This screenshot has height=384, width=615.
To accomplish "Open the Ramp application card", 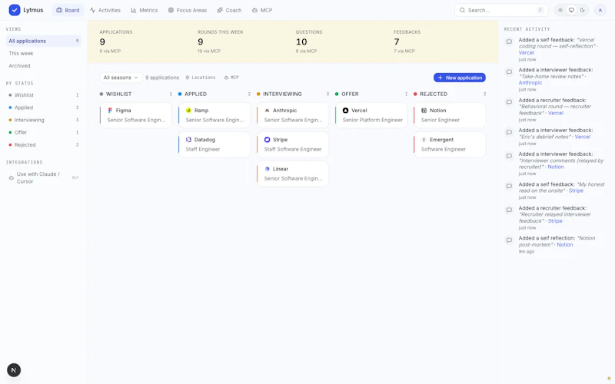I will tap(214, 115).
